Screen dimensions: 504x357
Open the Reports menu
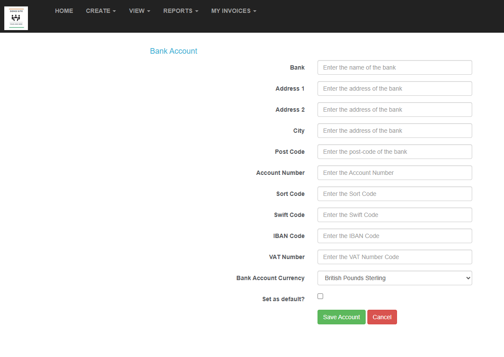tap(180, 11)
